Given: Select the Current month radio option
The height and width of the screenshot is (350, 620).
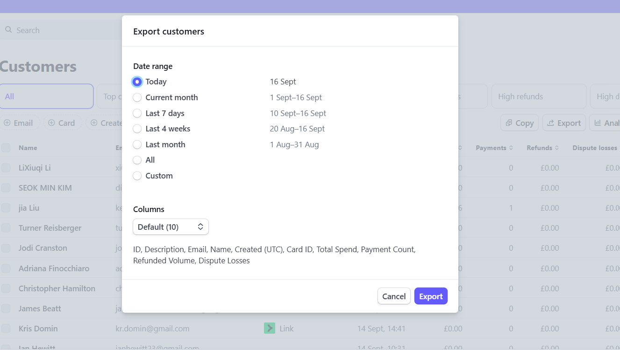Looking at the screenshot, I should pyautogui.click(x=137, y=97).
